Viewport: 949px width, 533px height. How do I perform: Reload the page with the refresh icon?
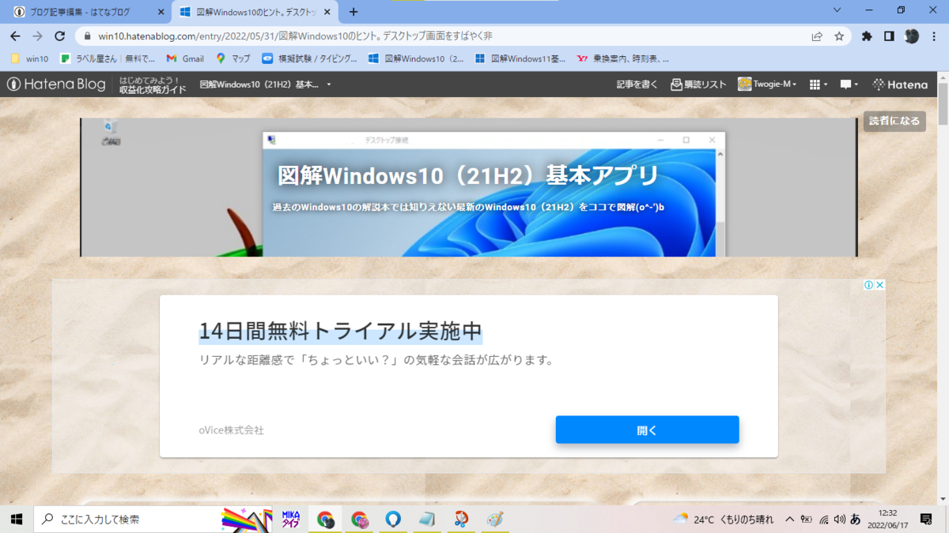click(x=59, y=36)
